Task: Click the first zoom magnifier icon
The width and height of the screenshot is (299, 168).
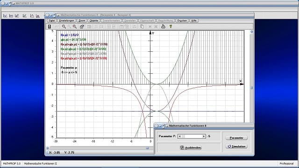Action: (x=64, y=27)
